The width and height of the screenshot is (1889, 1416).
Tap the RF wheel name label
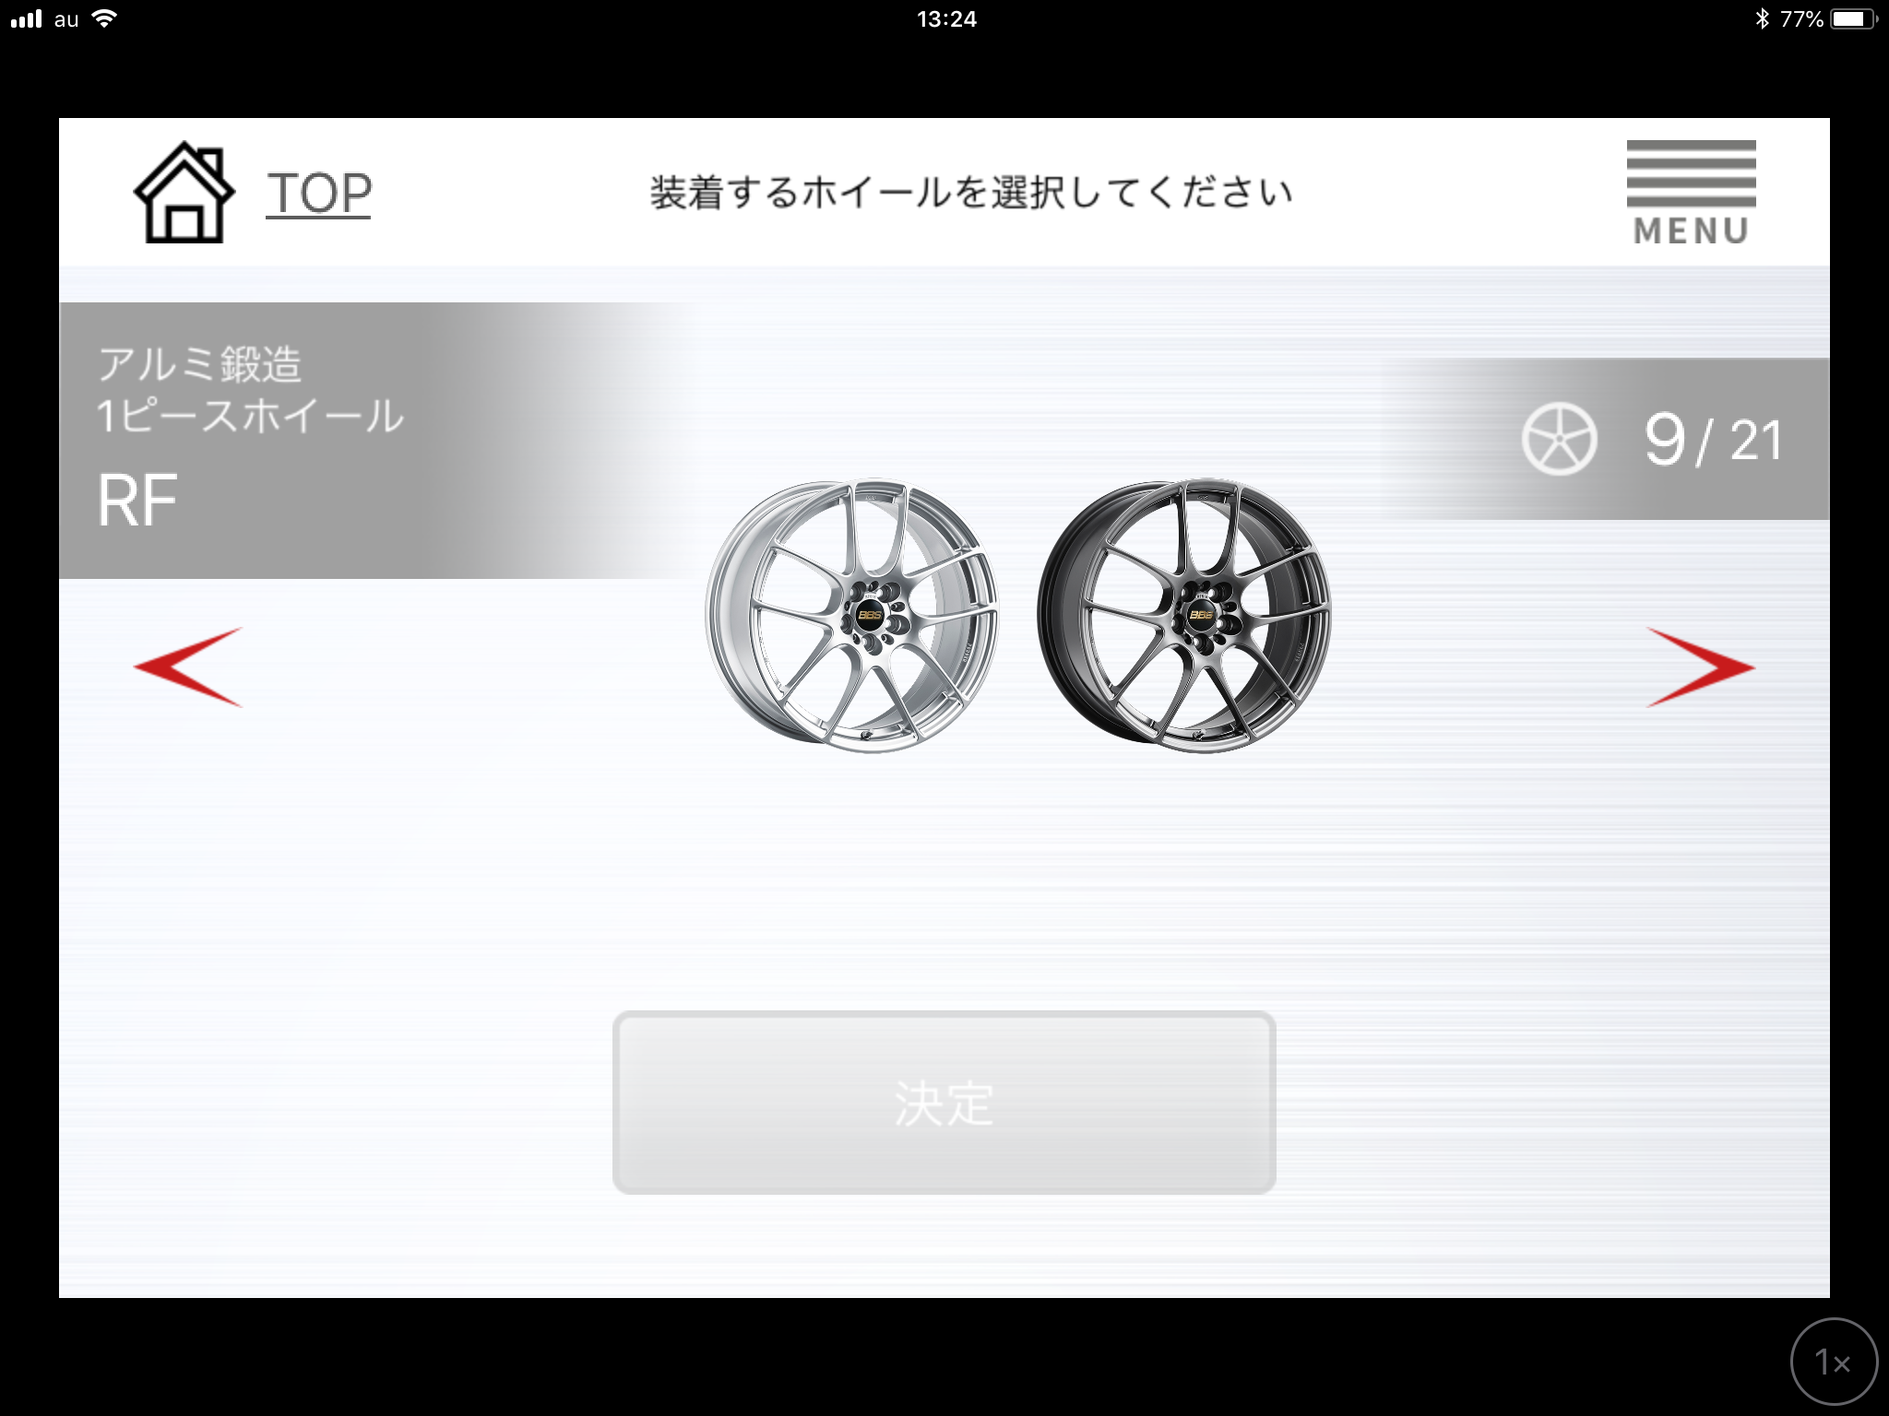[x=137, y=501]
